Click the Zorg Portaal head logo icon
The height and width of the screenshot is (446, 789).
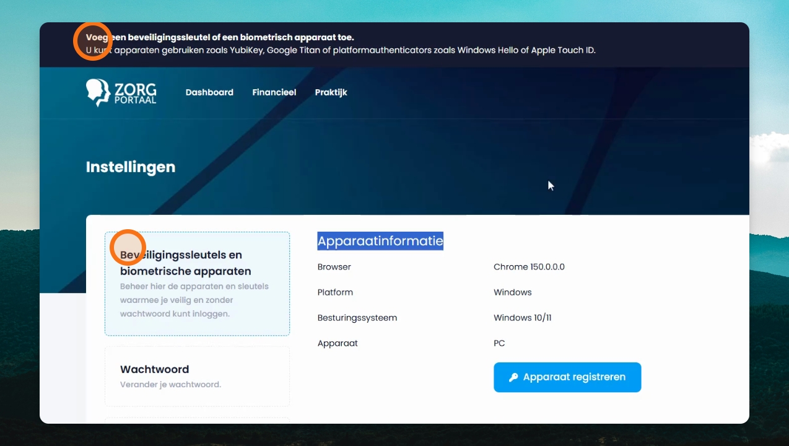point(98,92)
